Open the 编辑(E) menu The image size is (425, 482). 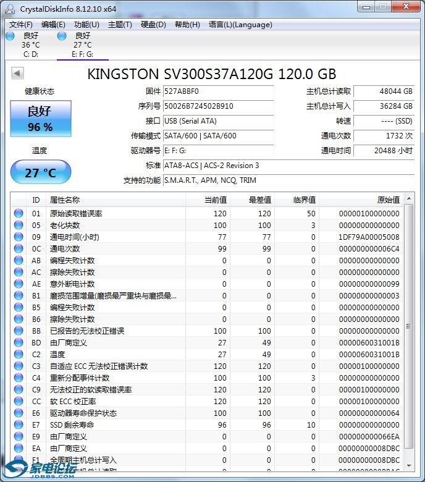[53, 25]
